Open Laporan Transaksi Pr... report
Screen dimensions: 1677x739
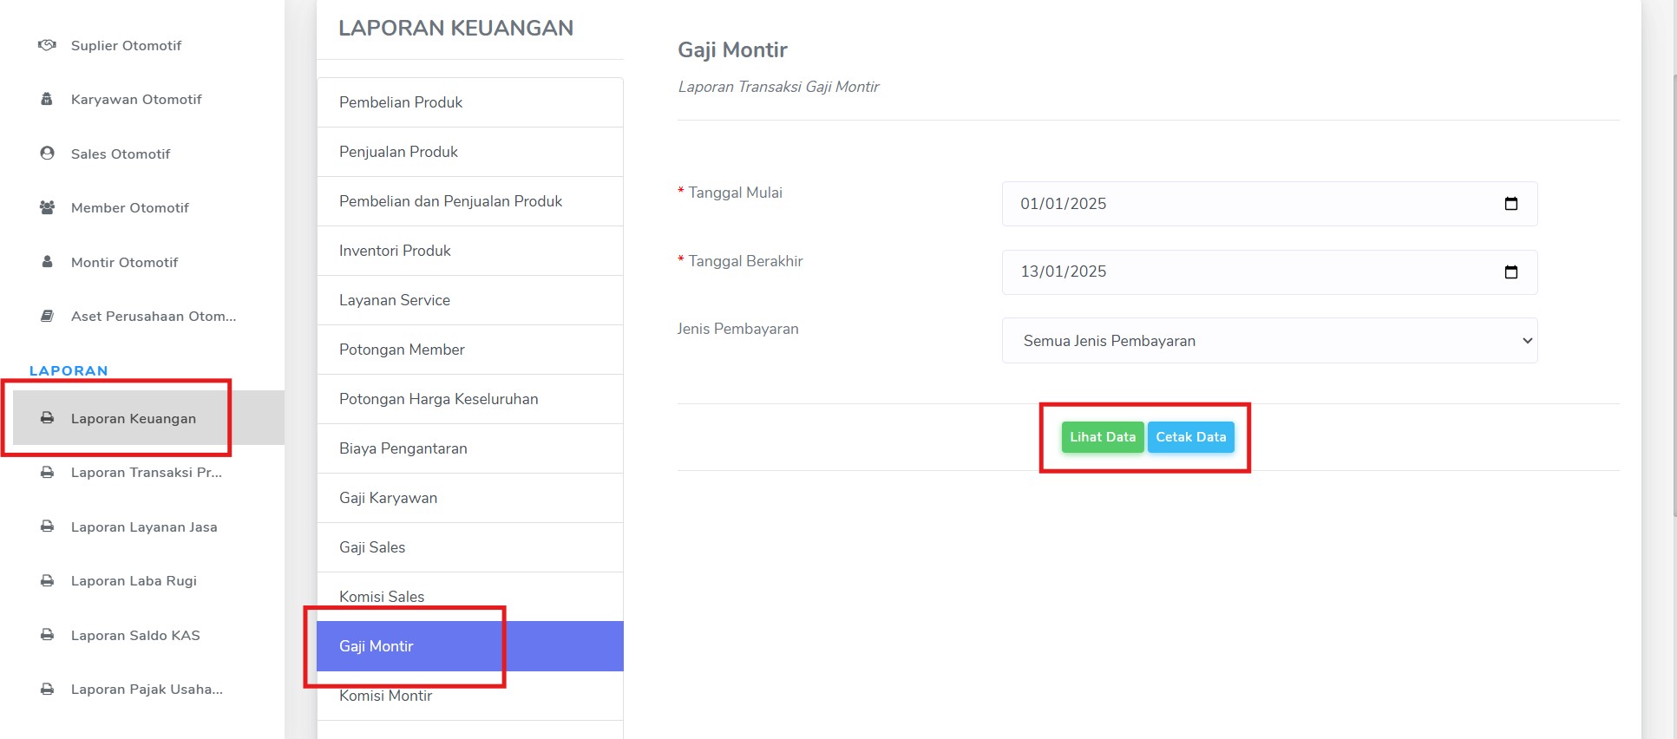click(147, 472)
